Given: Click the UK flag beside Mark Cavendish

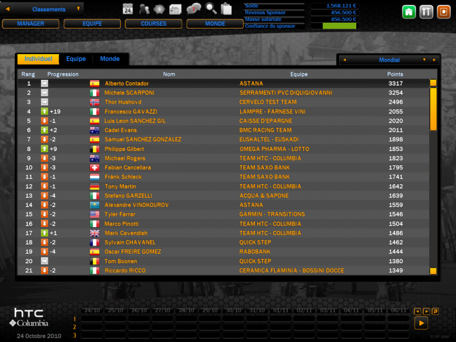Looking at the screenshot, I should [95, 233].
